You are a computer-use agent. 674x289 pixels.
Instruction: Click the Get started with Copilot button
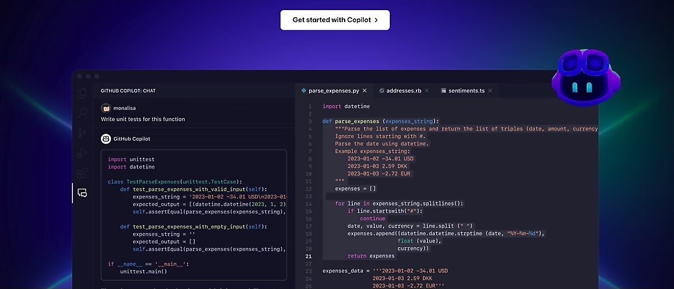point(335,20)
